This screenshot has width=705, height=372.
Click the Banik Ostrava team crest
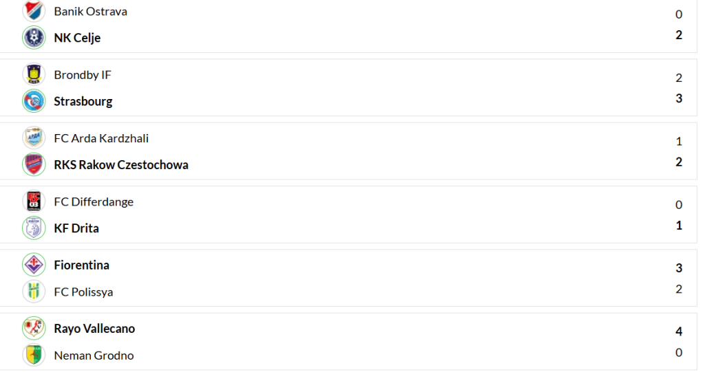click(x=33, y=11)
